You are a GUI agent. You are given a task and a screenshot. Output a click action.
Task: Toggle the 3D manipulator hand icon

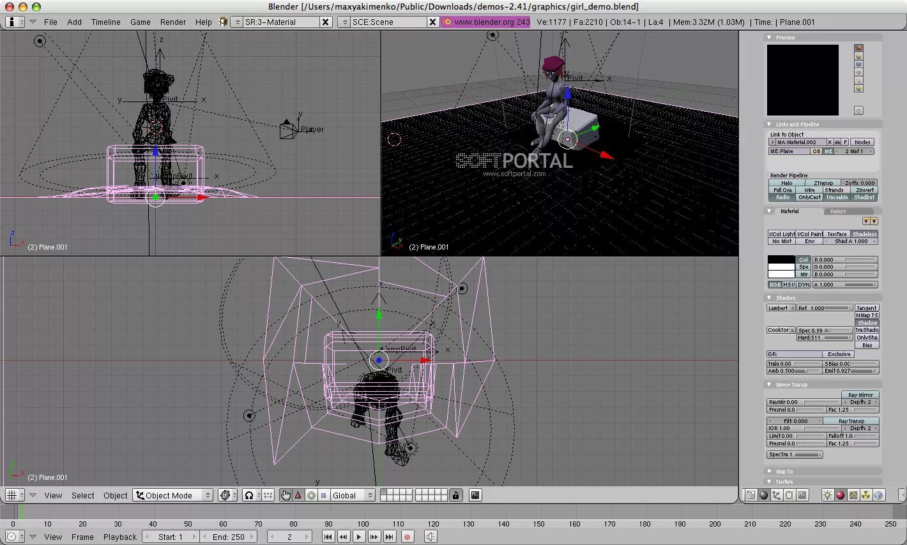[x=286, y=495]
